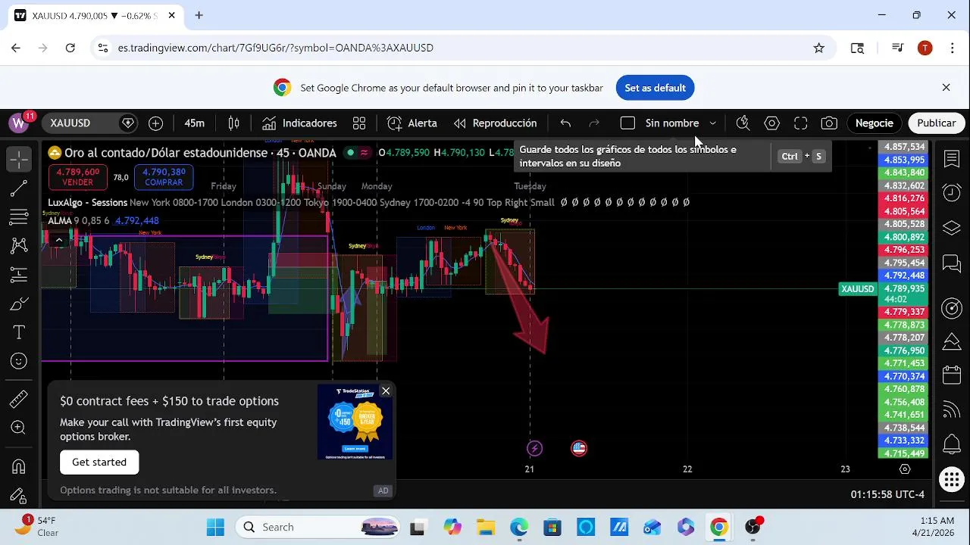Open the quick search lightning icon
970x545 pixels.
click(x=743, y=123)
